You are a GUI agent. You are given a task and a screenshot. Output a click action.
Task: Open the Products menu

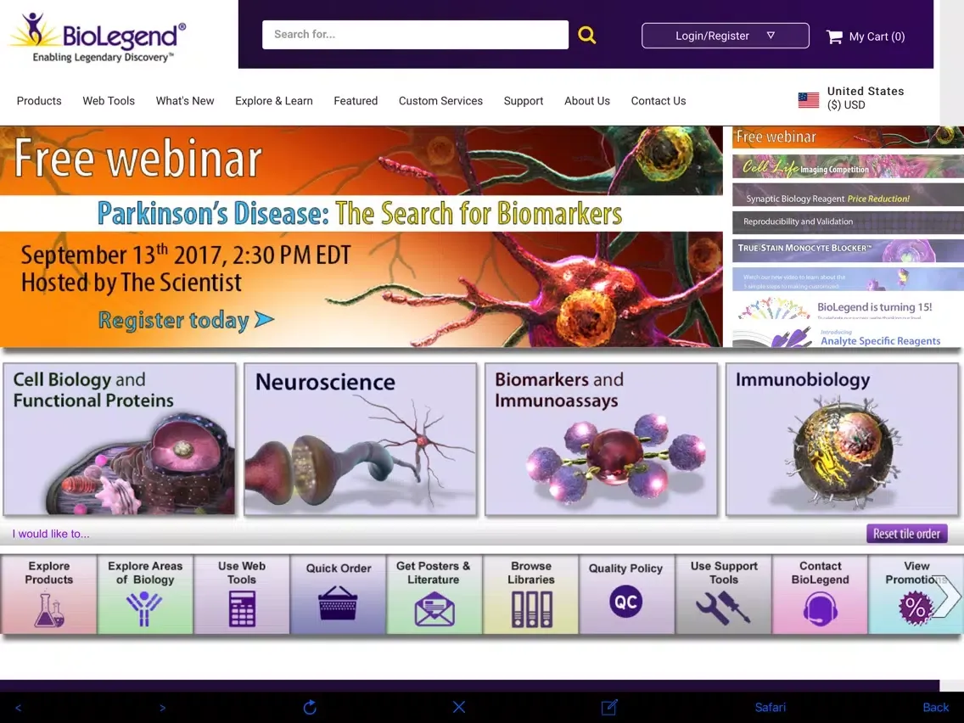coord(39,101)
